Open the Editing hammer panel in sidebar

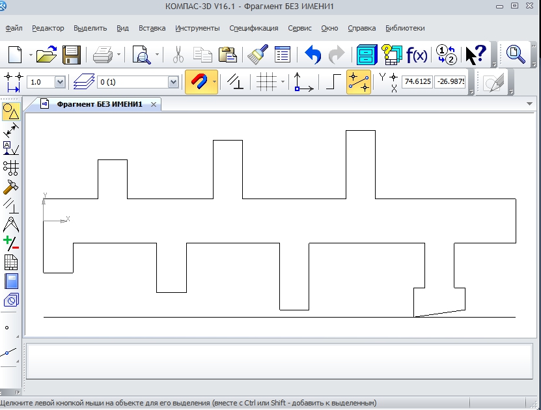(x=11, y=187)
